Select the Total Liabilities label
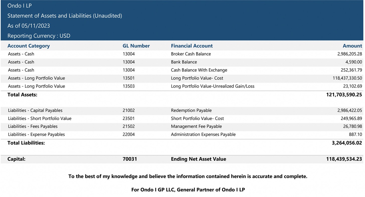The width and height of the screenshot is (365, 197). (x=26, y=143)
